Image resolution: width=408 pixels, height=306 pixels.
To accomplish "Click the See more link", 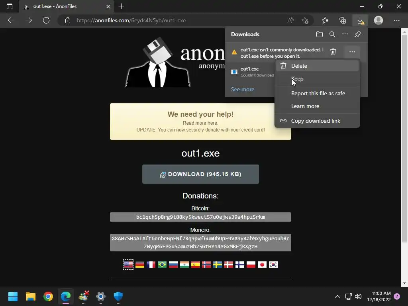I will coord(243,89).
